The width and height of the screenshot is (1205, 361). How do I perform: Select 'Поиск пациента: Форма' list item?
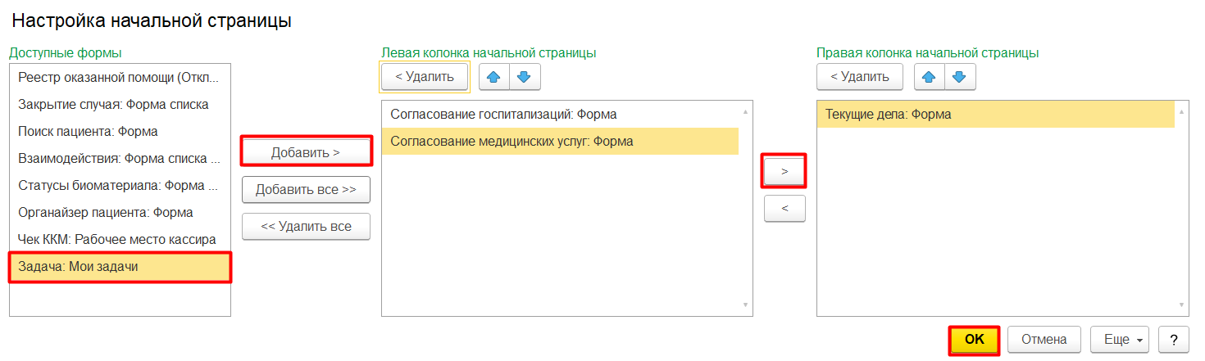89,131
